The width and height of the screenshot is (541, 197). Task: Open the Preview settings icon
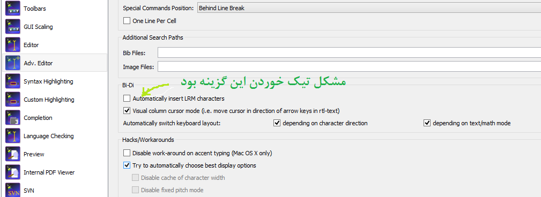(13, 154)
